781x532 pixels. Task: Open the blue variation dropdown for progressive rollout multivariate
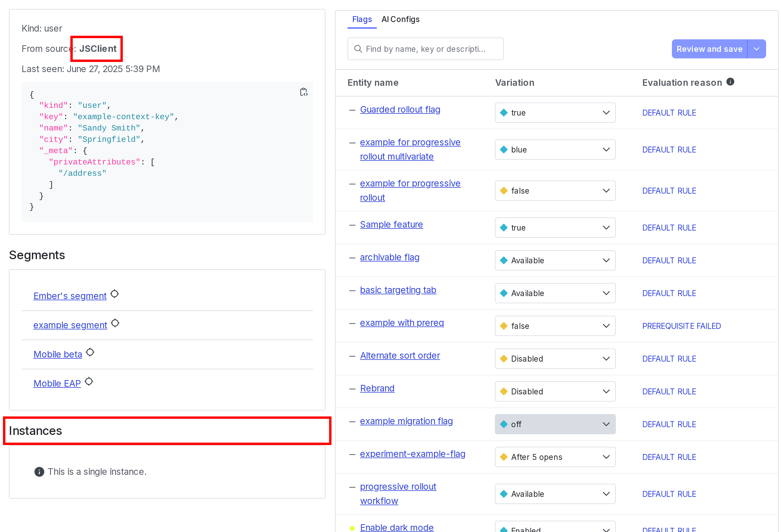[x=555, y=150]
